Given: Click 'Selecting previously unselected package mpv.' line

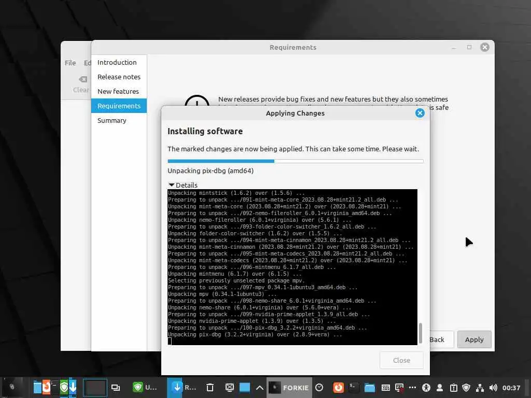Looking at the screenshot, I should pyautogui.click(x=236, y=280).
